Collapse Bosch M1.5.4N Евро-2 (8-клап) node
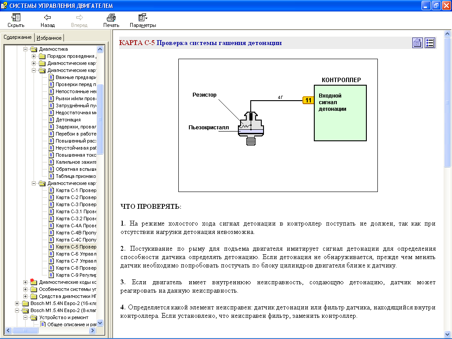This screenshot has width=452, height=339. pyautogui.click(x=17, y=310)
